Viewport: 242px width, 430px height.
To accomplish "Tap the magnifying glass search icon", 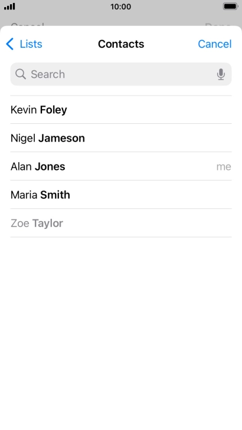I will (x=21, y=74).
